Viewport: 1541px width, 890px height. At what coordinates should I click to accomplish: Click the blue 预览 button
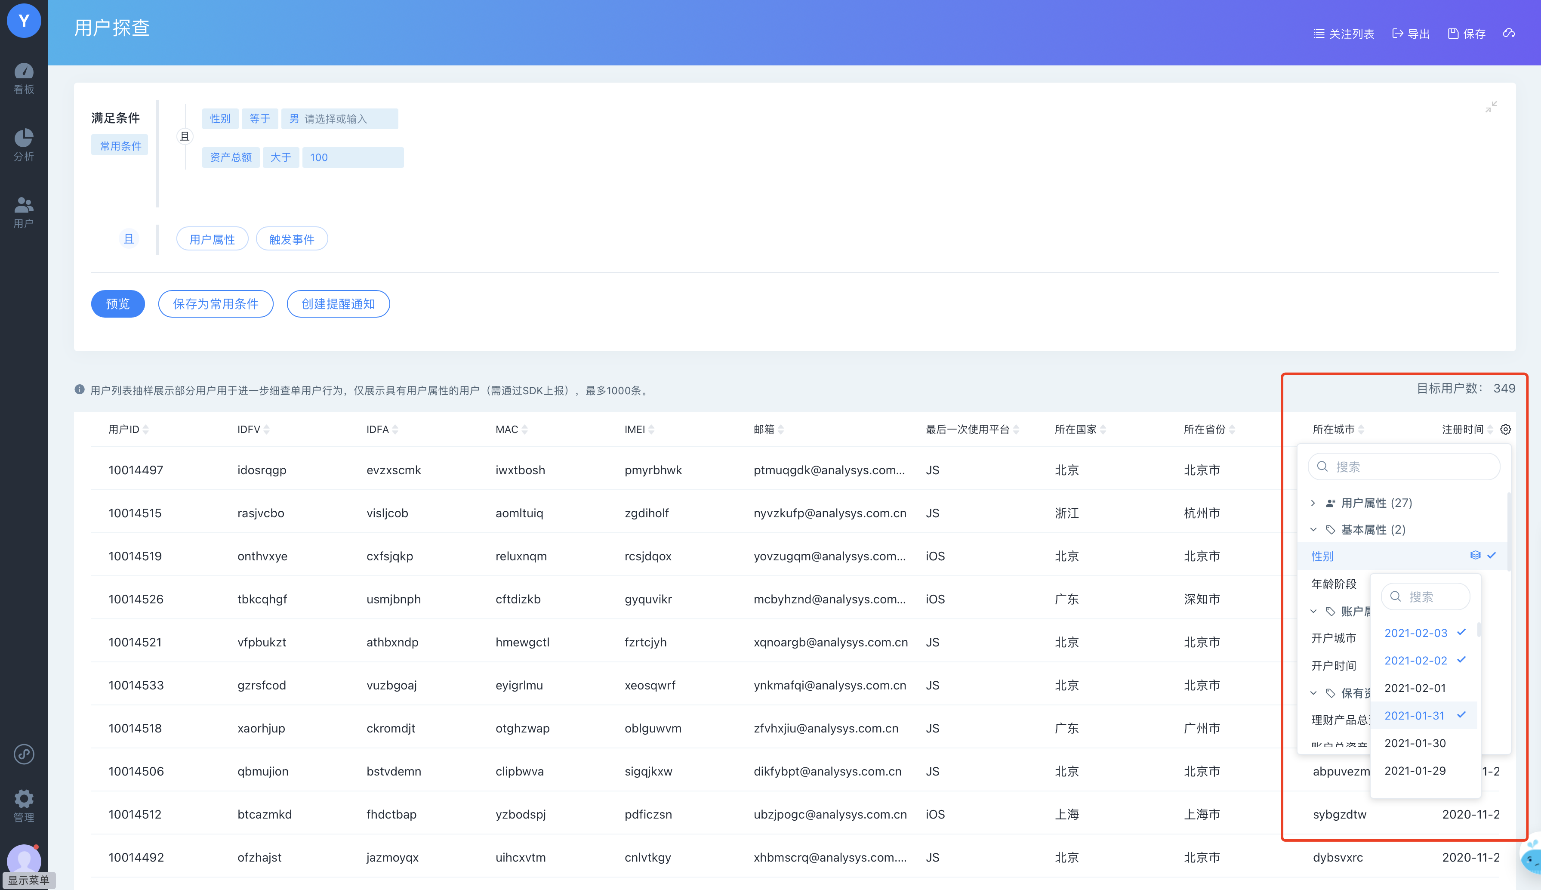pyautogui.click(x=118, y=304)
